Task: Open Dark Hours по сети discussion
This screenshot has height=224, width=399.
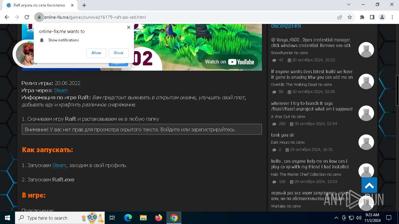Action: tap(287, 142)
